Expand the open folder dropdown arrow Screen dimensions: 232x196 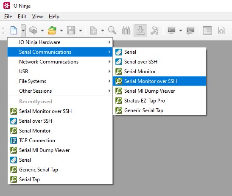tap(61, 30)
